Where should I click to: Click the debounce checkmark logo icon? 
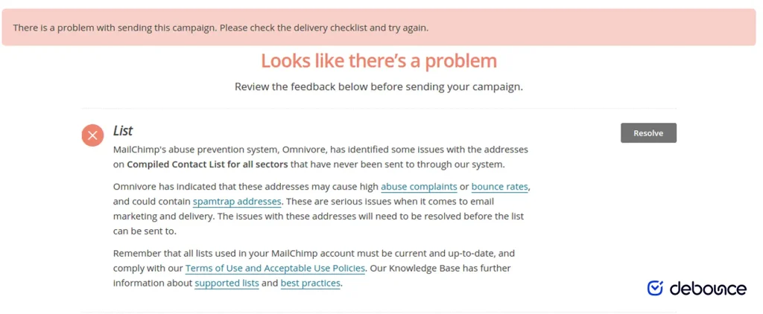655,289
